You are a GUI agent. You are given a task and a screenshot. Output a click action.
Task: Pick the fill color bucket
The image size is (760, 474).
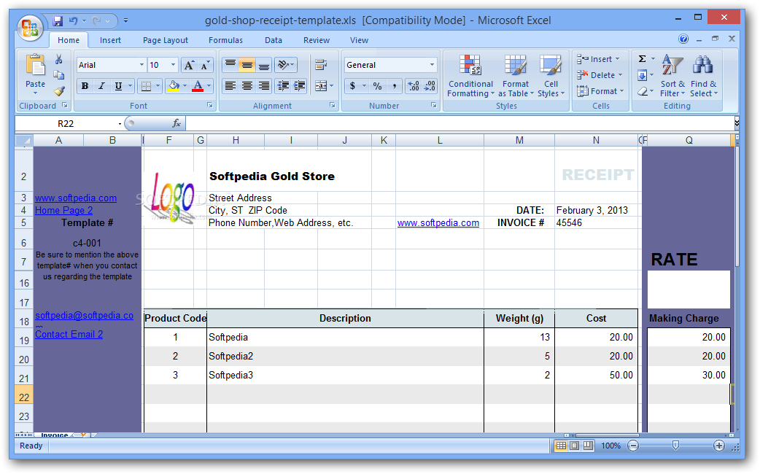(174, 86)
